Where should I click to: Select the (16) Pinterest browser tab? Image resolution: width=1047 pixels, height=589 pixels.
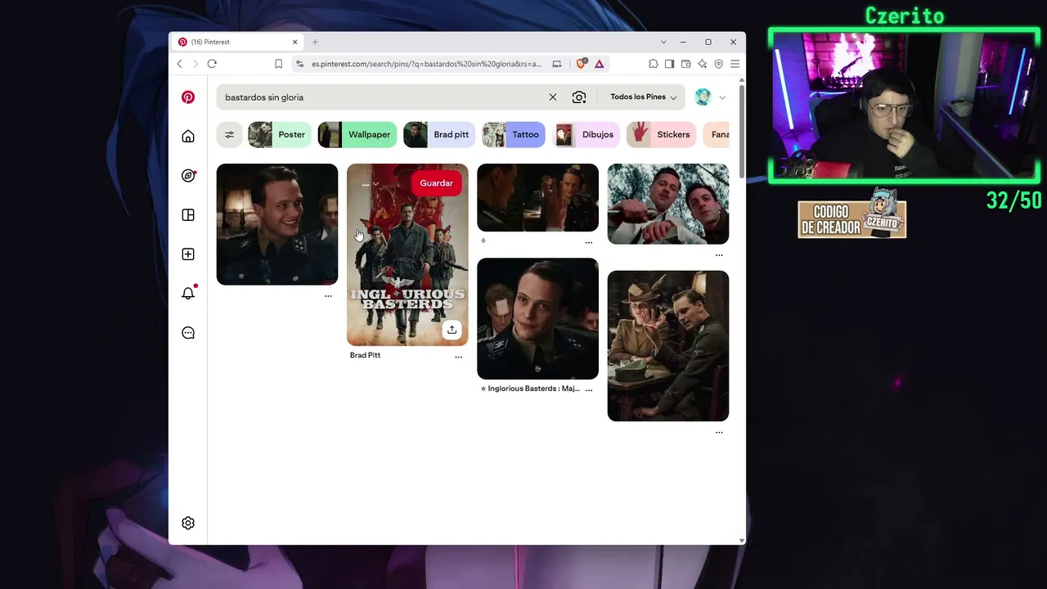pos(238,42)
